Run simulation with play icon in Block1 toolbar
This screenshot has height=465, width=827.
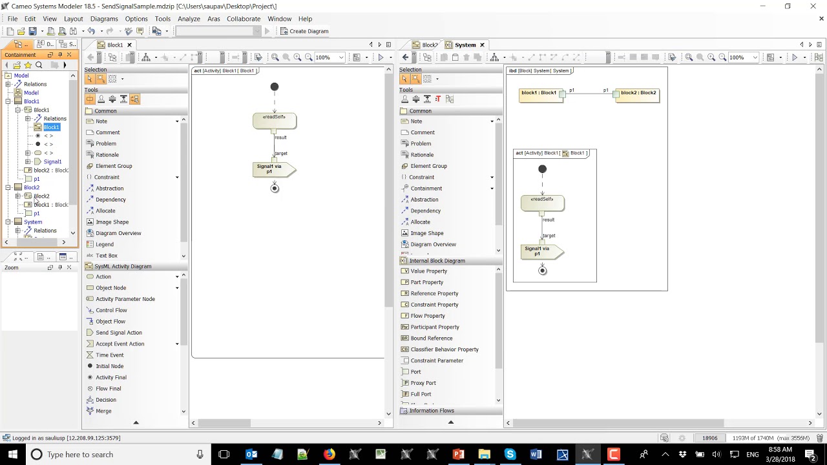point(381,57)
